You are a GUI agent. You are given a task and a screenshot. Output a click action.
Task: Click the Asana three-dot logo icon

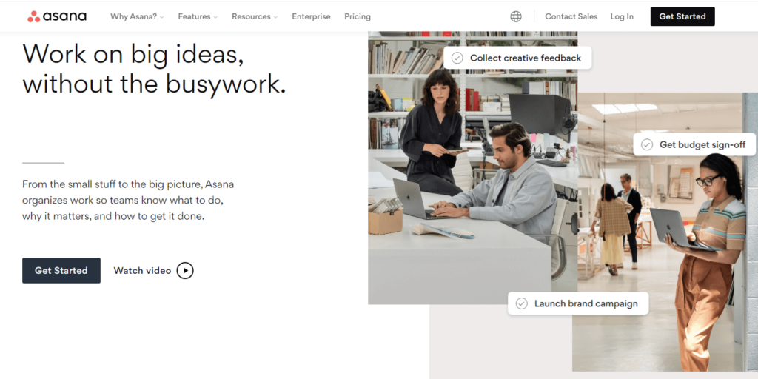(x=34, y=16)
